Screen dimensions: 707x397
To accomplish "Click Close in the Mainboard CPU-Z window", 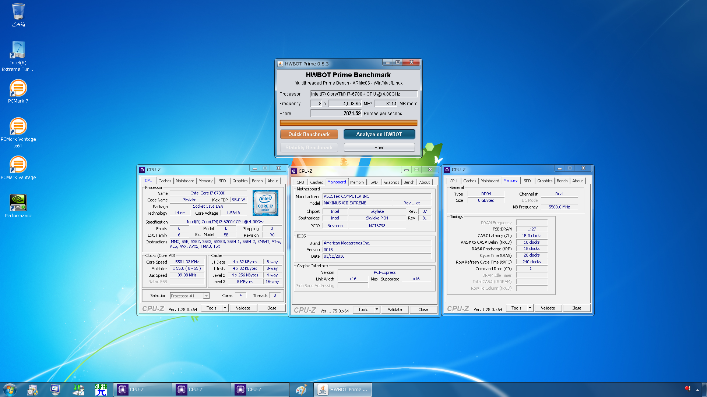I will point(423,310).
